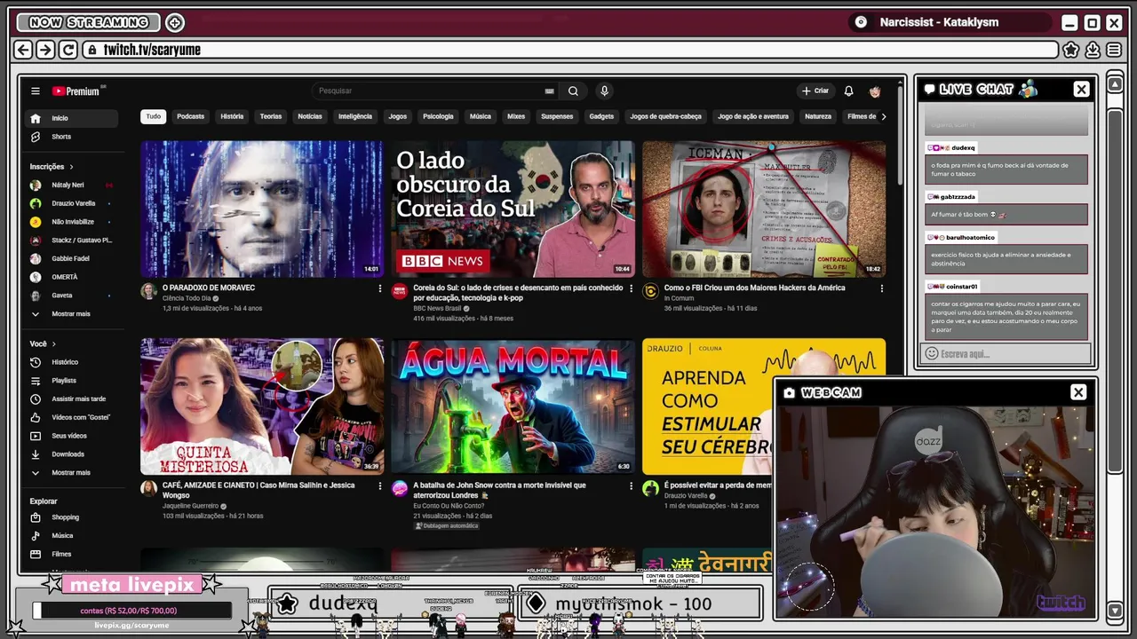Open Shorts in sidebar
1137x639 pixels.
pos(71,137)
